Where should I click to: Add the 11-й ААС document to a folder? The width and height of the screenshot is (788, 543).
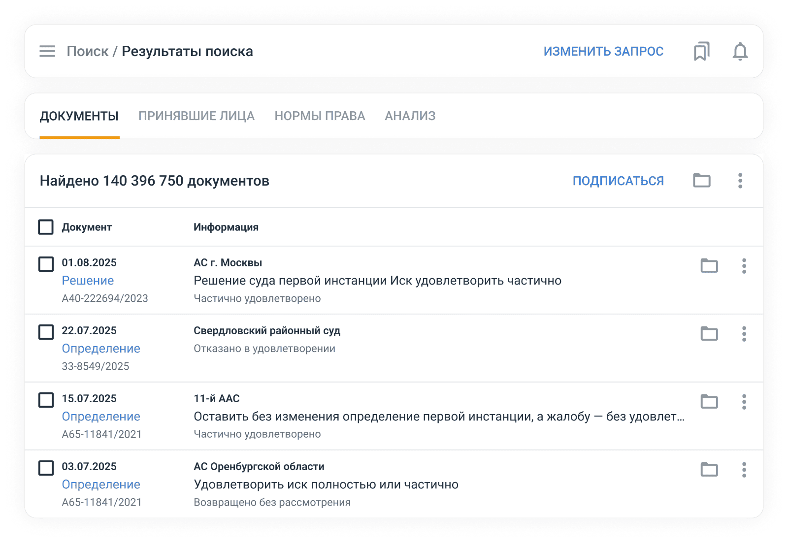pos(709,402)
